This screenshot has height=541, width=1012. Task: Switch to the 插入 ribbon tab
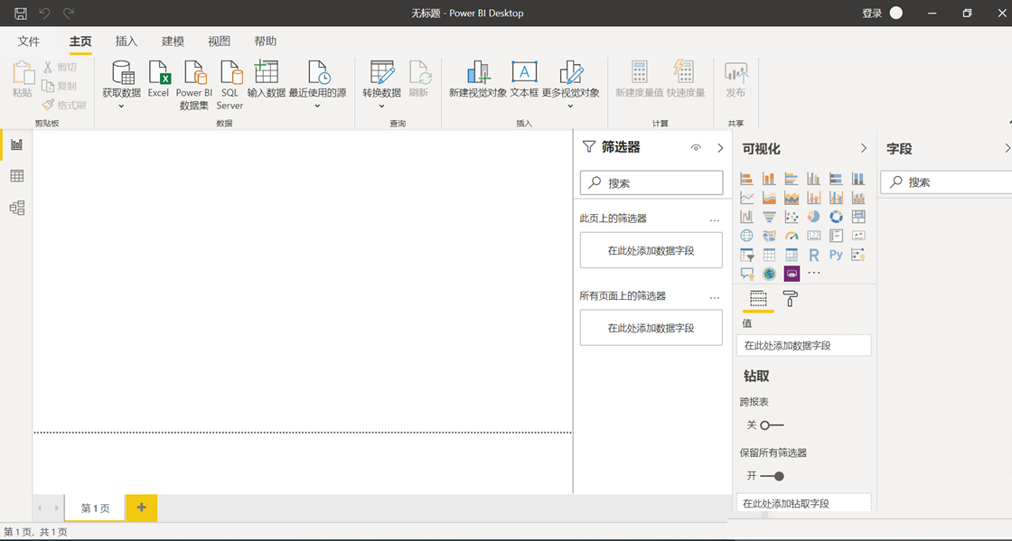126,42
